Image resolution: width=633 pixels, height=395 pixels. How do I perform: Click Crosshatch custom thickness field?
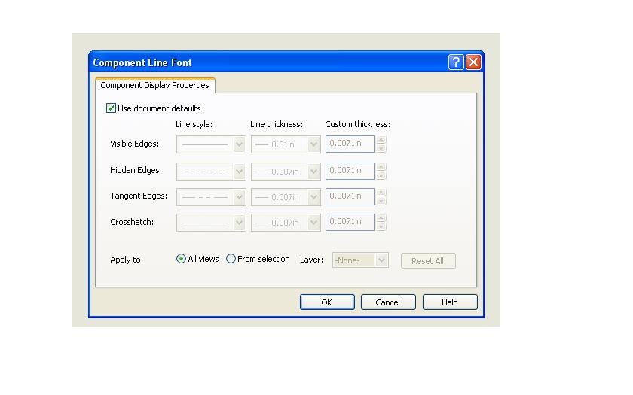pos(350,222)
